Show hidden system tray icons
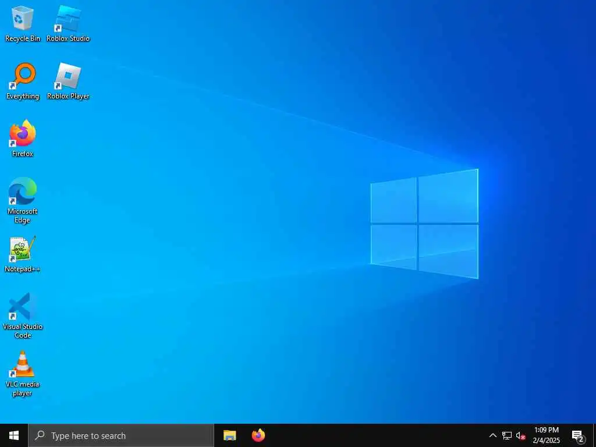This screenshot has height=447, width=596. pyautogui.click(x=492, y=435)
